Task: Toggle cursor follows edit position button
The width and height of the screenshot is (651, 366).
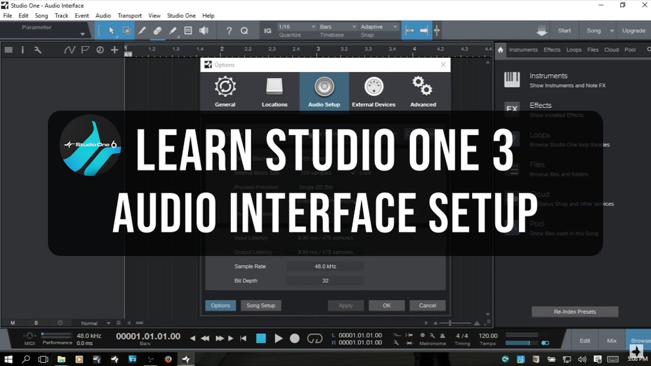Action: click(436, 30)
